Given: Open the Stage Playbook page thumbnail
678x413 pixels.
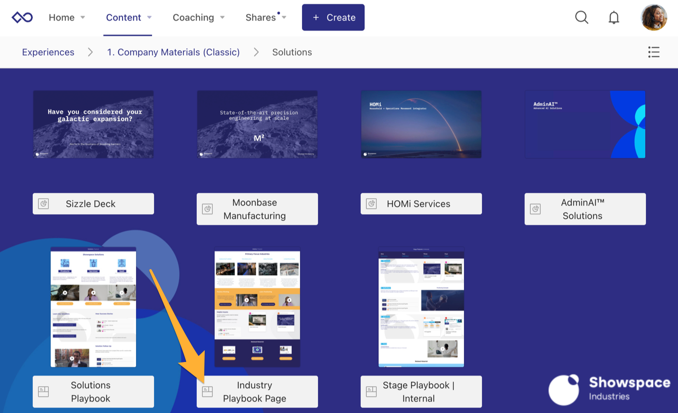Looking at the screenshot, I should pos(421,307).
